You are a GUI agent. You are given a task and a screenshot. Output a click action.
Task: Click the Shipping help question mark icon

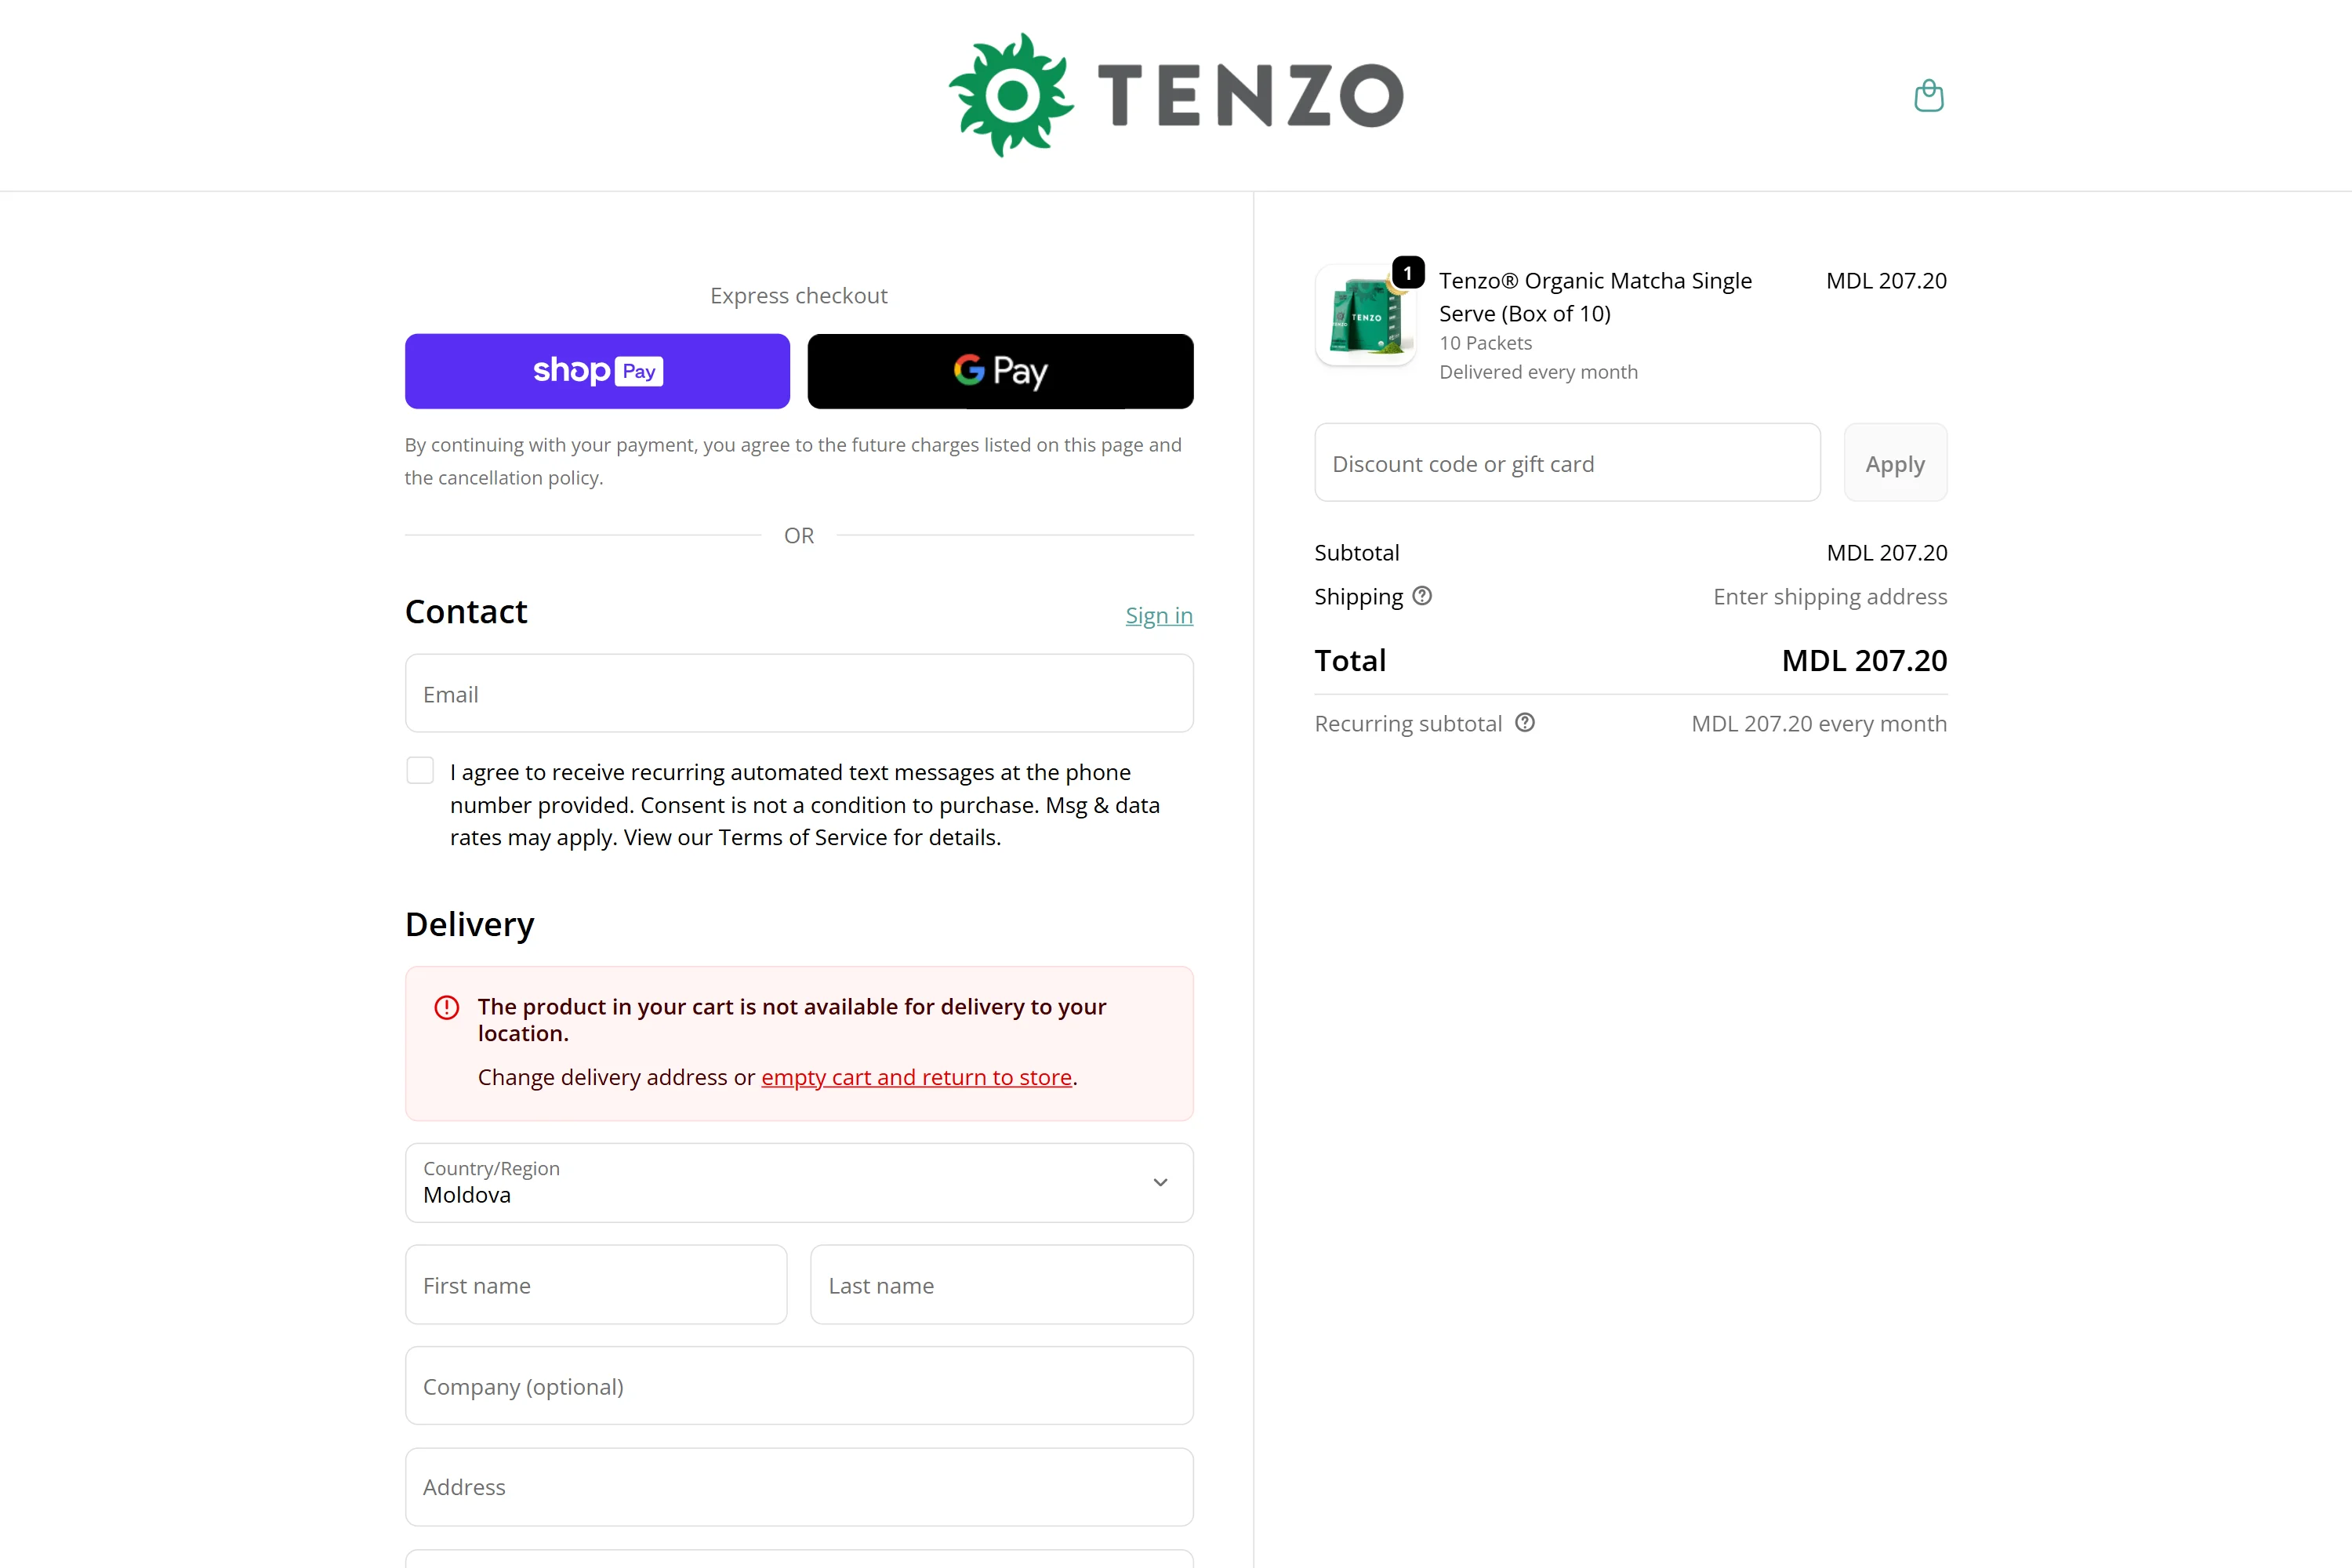1422,596
